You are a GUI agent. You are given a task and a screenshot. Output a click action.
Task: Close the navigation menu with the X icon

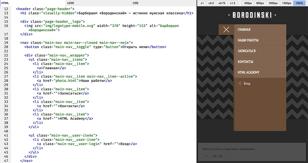pos(226,30)
